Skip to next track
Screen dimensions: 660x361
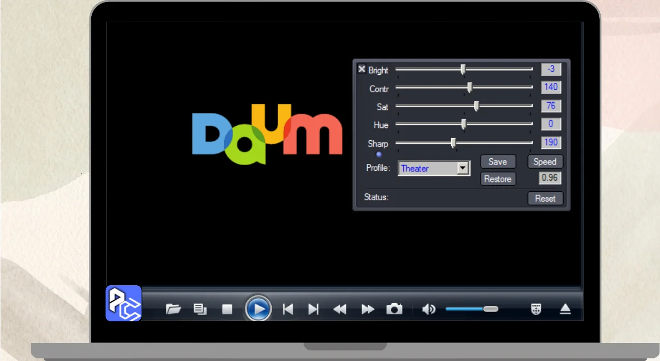[313, 309]
